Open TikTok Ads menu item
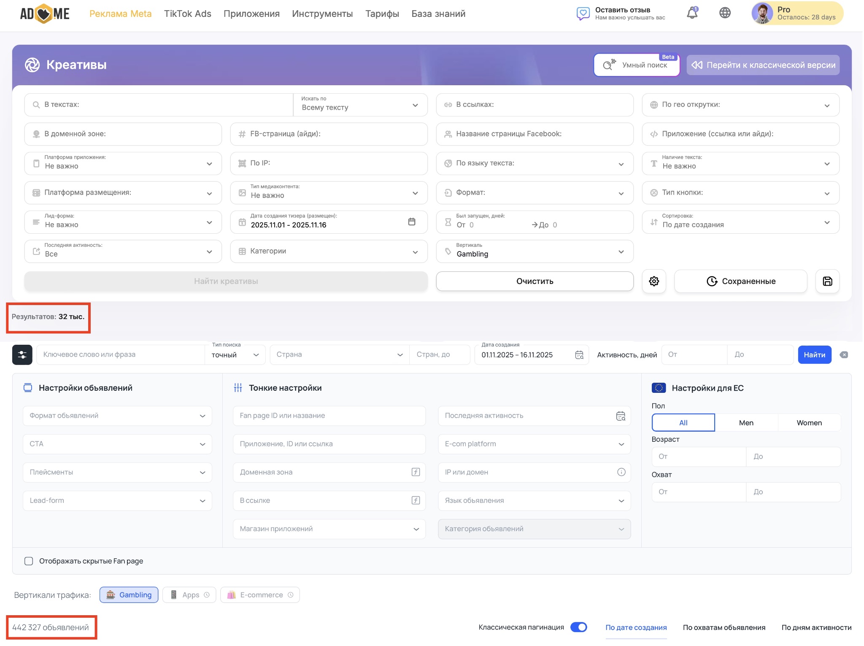Screen dimensions: 864x646 point(187,14)
